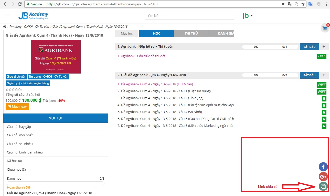Click the browser forward arrow

(12, 4)
